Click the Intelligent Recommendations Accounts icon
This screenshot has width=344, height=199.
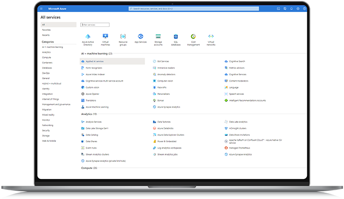pyautogui.click(x=226, y=100)
